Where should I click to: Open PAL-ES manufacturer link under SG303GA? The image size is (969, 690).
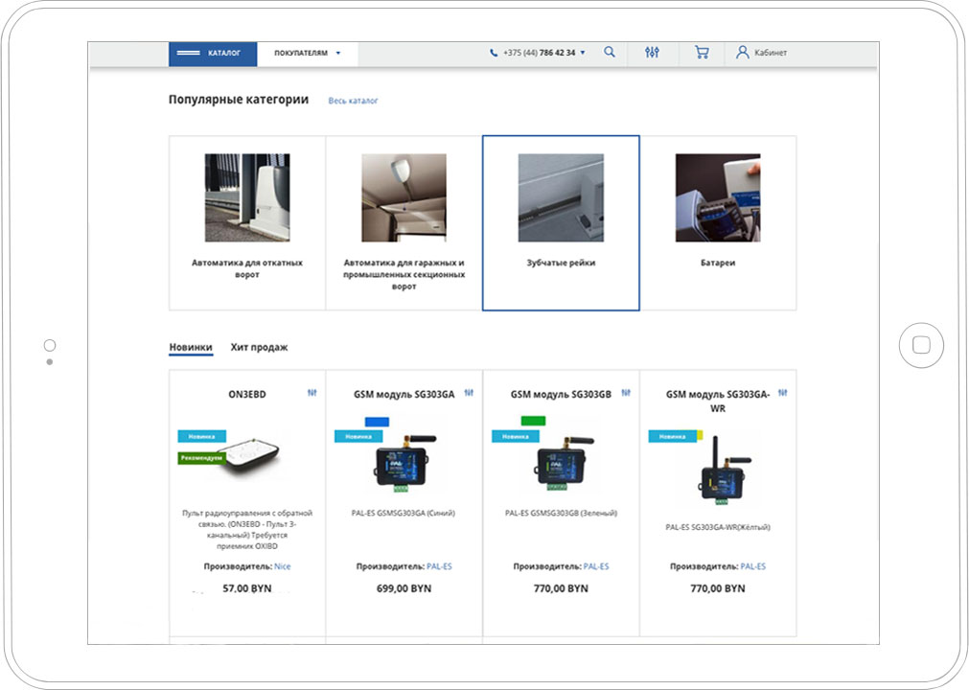[x=439, y=566]
